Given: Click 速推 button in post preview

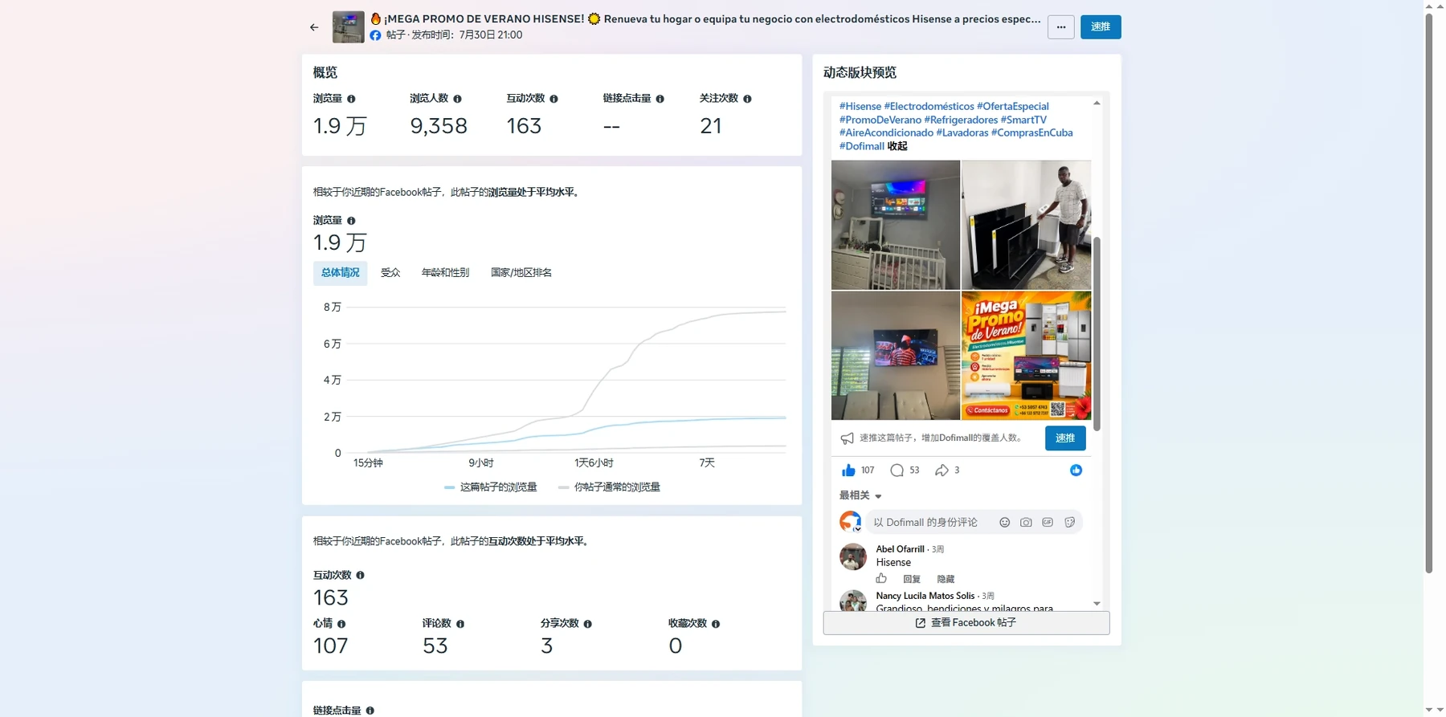Looking at the screenshot, I should tap(1065, 438).
